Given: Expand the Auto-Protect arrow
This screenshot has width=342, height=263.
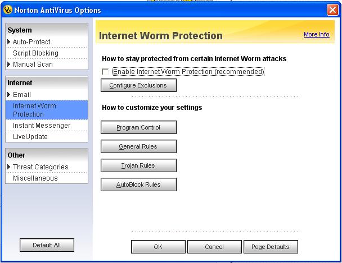Looking at the screenshot, I should point(9,41).
